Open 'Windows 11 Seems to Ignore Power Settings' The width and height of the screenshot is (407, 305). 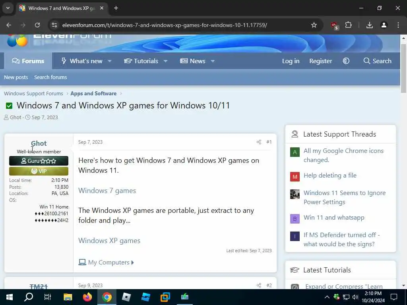pos(345,197)
